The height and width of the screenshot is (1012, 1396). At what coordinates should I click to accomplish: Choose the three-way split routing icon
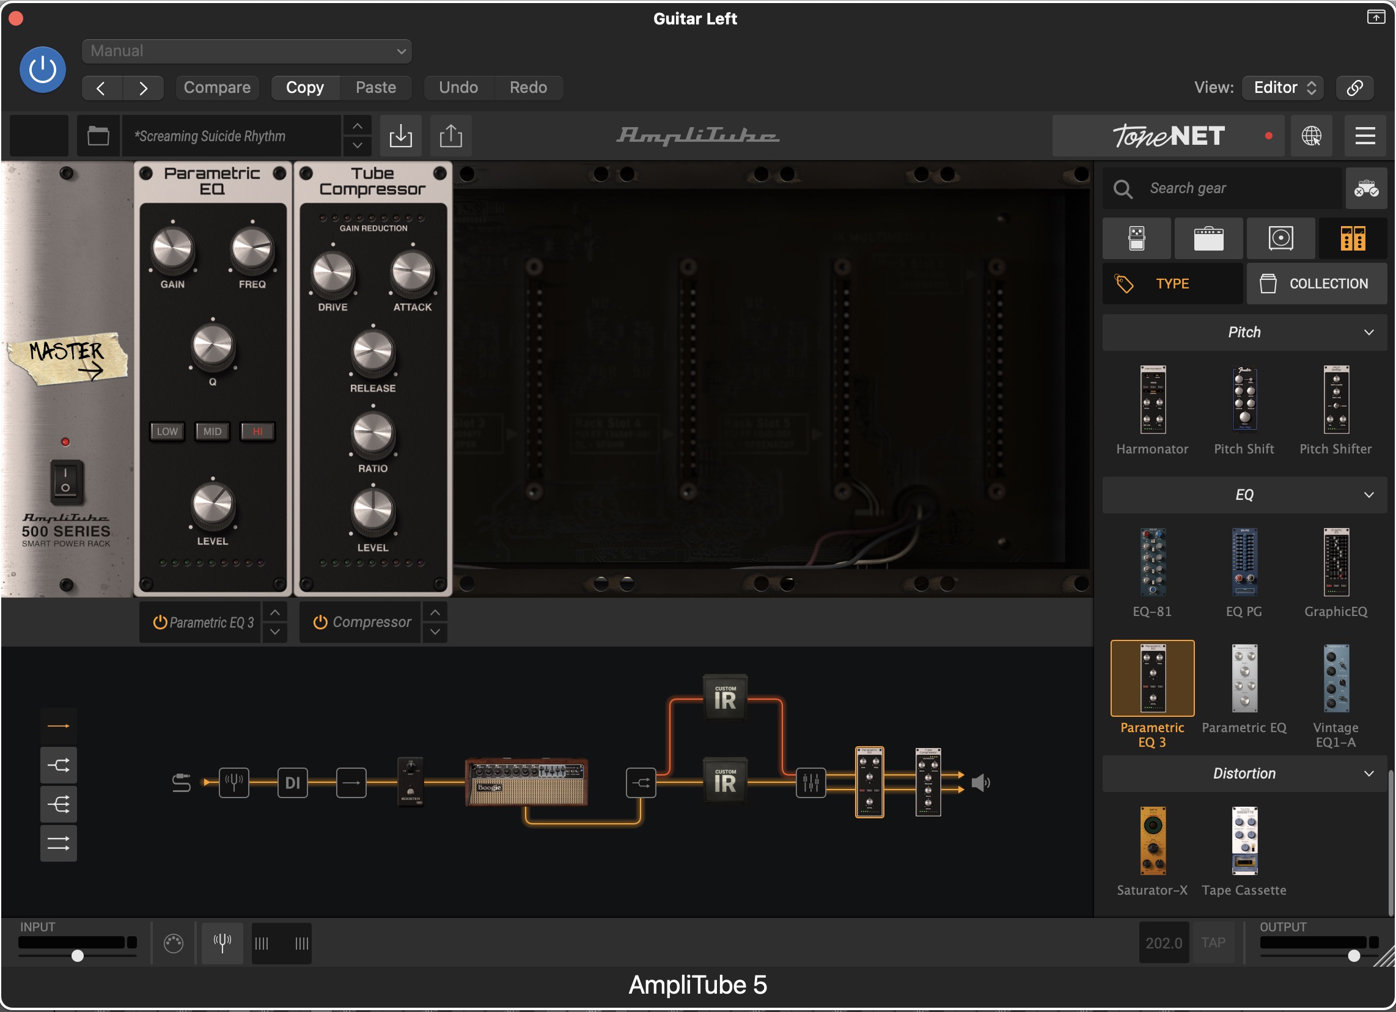point(59,805)
